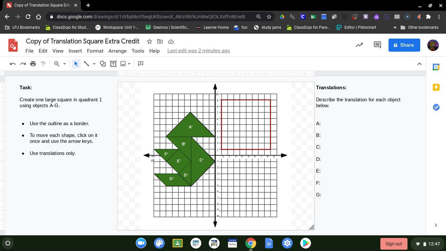Expand the zoom level dropdown arrow

(x=64, y=64)
